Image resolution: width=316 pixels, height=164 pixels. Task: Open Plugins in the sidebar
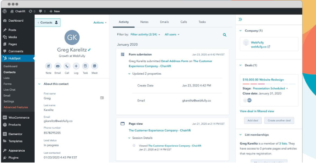pos(11,158)
